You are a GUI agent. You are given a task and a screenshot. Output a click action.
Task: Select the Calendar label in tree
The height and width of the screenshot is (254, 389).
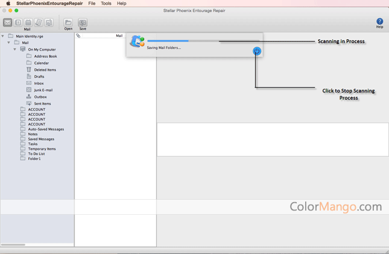[42, 63]
